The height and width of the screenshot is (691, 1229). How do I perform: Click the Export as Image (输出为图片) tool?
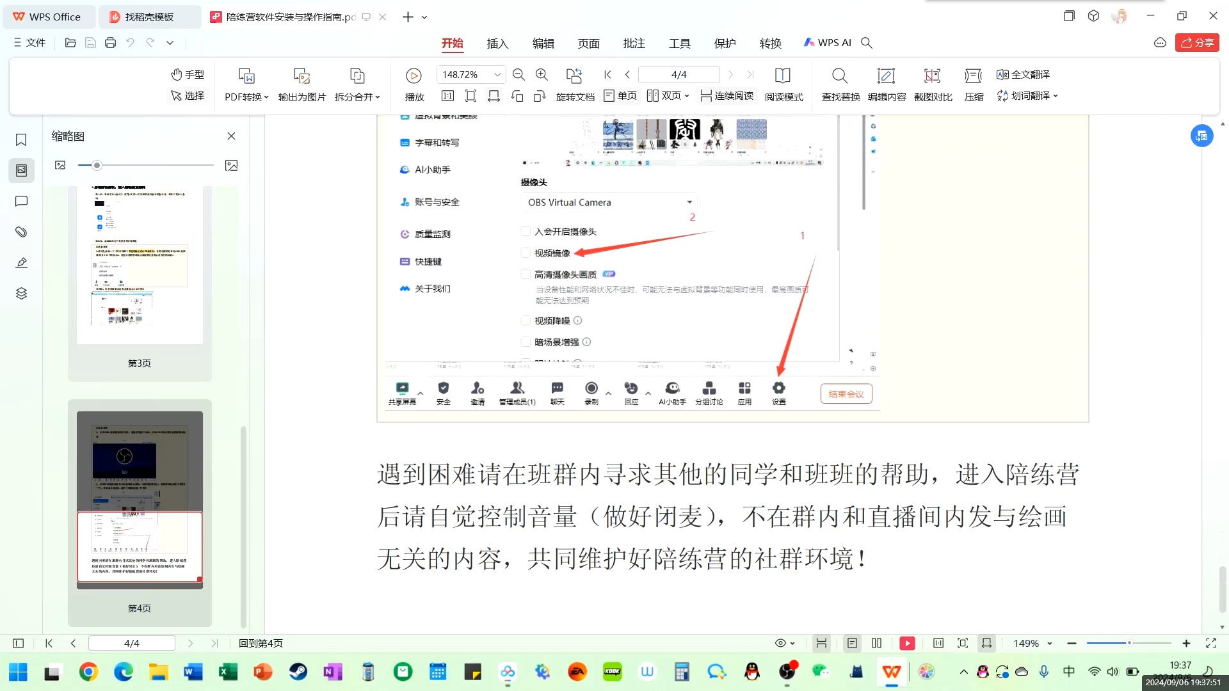(x=302, y=84)
